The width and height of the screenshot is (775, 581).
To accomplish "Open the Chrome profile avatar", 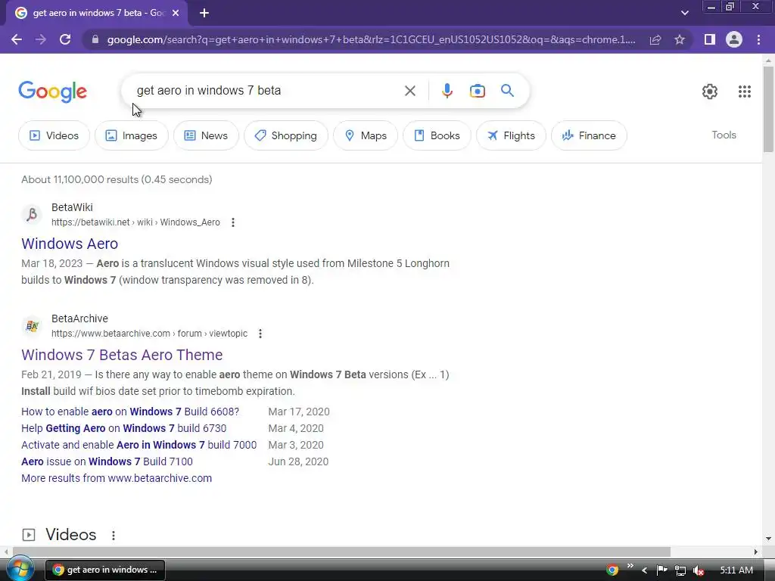I will pyautogui.click(x=734, y=39).
